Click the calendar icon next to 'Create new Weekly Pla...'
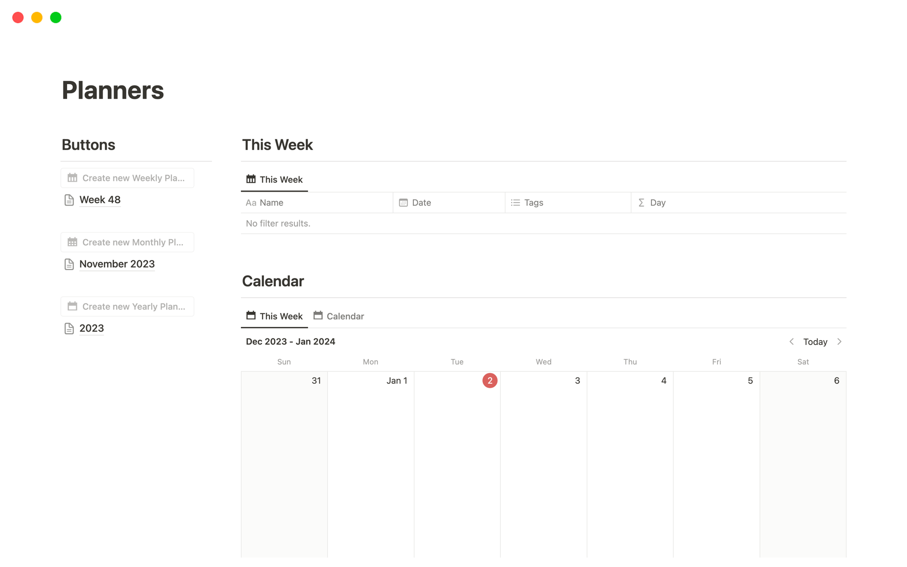907x567 pixels. (x=72, y=178)
